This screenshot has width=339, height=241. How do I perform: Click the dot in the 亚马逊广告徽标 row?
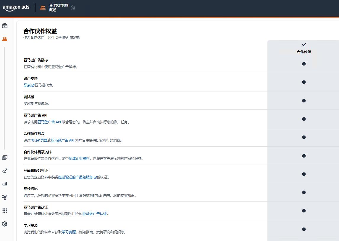click(304, 64)
